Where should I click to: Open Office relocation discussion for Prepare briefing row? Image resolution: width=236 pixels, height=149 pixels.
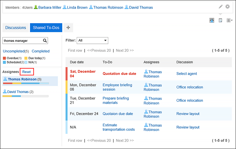(x=190, y=100)
